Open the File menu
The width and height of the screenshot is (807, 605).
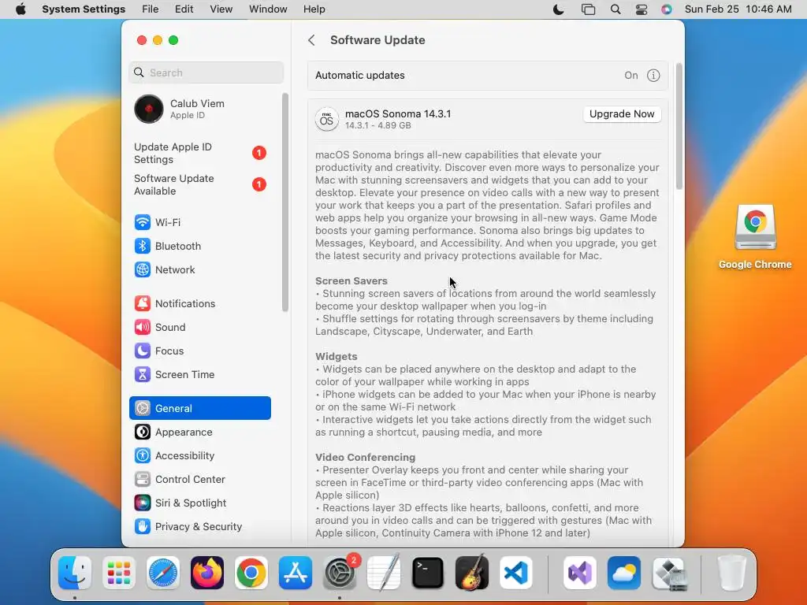(x=151, y=9)
